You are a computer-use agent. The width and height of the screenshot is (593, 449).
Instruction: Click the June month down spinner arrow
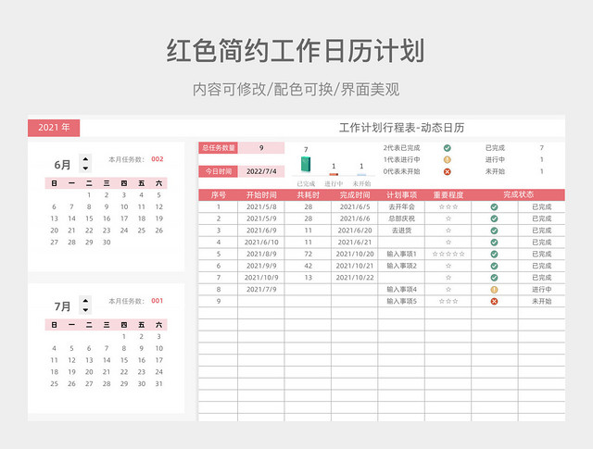pyautogui.click(x=85, y=168)
